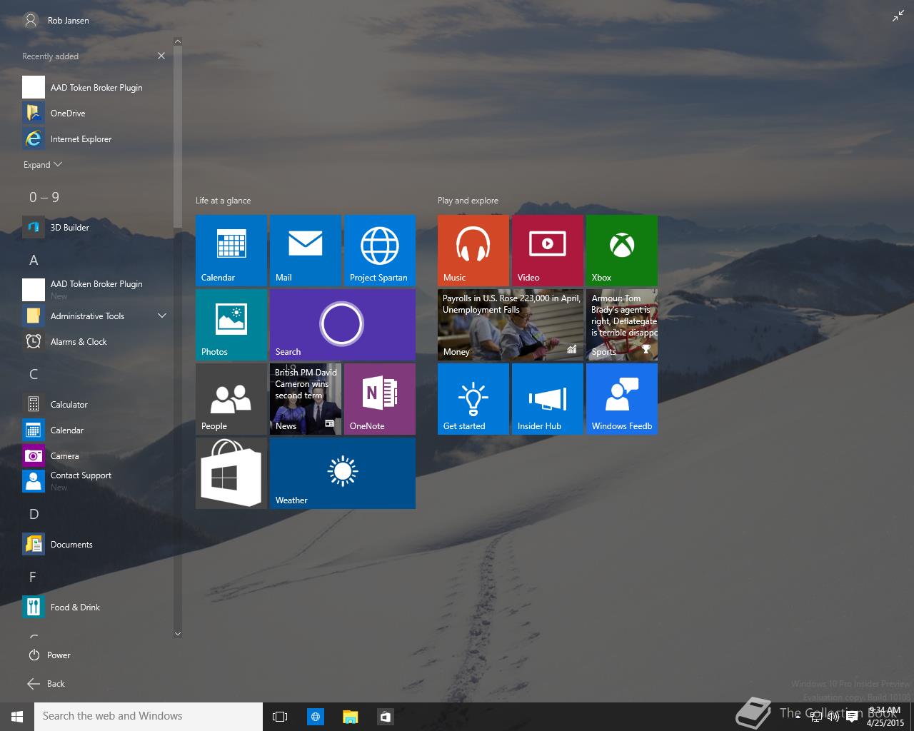Screen dimensions: 914x731
Task: Expand Administrative Tools folder chevron
Action: pos(162,316)
